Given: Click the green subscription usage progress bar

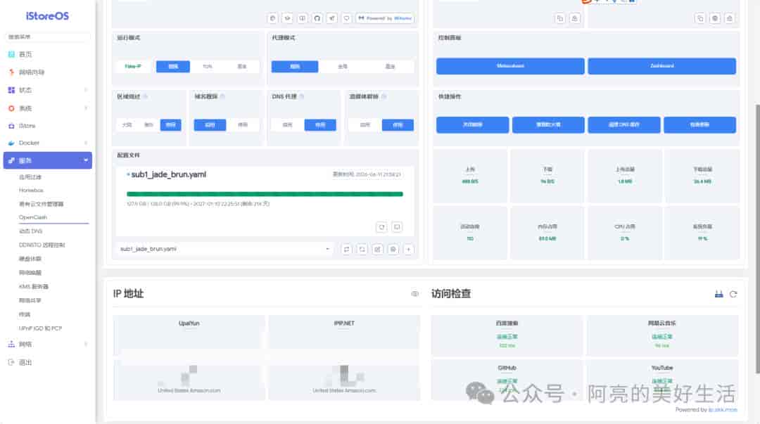Looking at the screenshot, I should pos(265,194).
